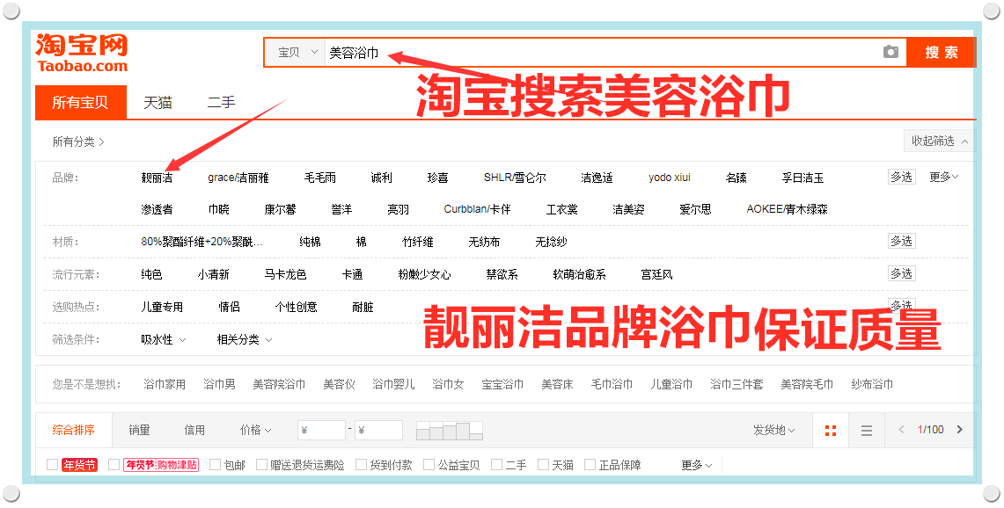This screenshot has width=1004, height=508.
Task: Select brand Curbblan/卡伴
Action: [477, 210]
